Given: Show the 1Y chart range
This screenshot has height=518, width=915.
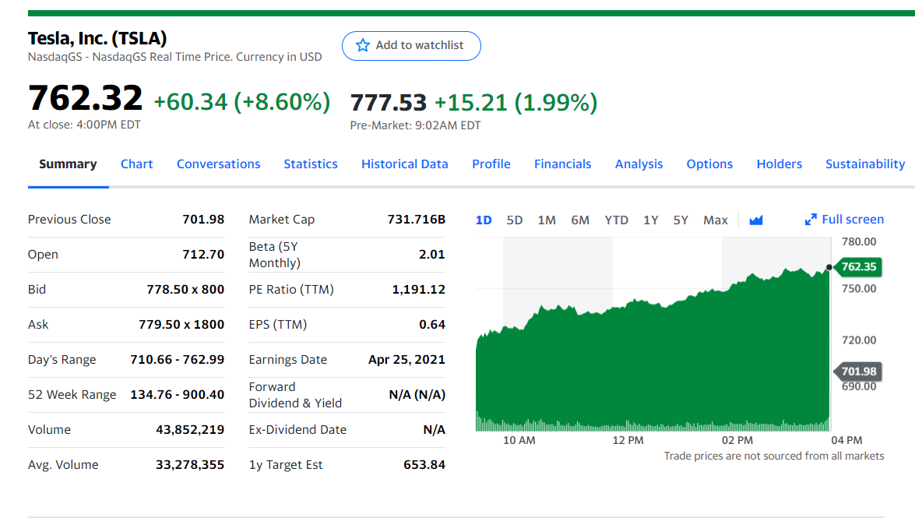Looking at the screenshot, I should (x=651, y=220).
